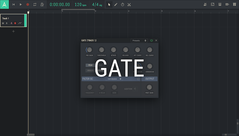Click the 4/4 time signature value
239x136 pixels.
click(97, 5)
